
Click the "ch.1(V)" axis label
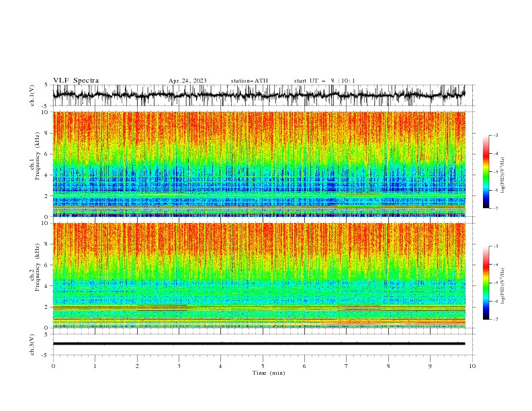32,95
